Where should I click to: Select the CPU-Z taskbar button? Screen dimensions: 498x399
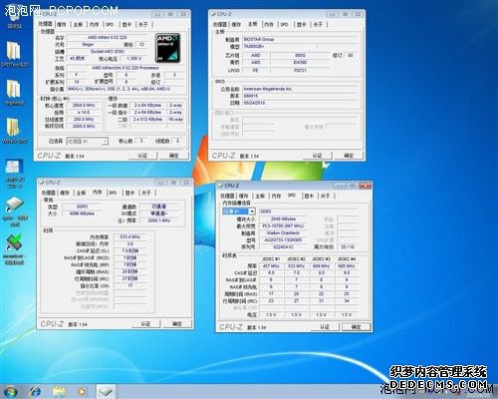tap(107, 392)
